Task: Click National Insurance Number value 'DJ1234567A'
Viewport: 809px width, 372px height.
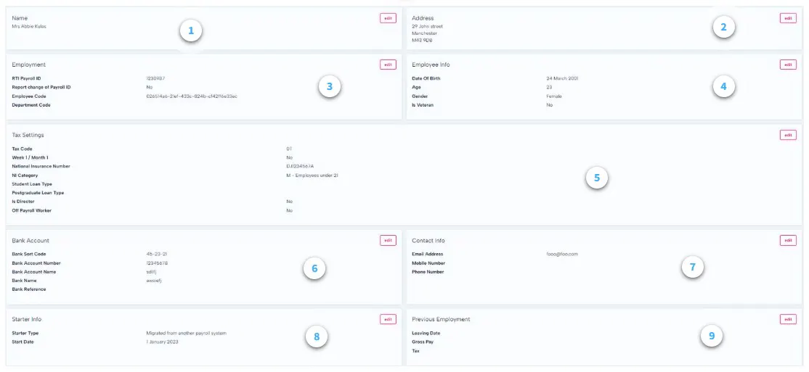Action: pos(300,166)
